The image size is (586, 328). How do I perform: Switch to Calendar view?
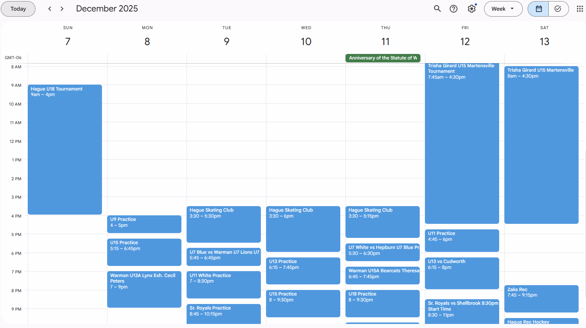pyautogui.click(x=539, y=9)
